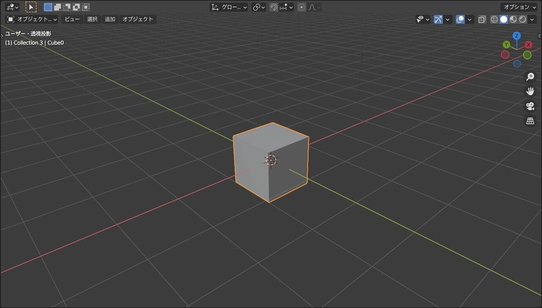Switch to Solid viewport shading
542x308 pixels.
(x=504, y=19)
